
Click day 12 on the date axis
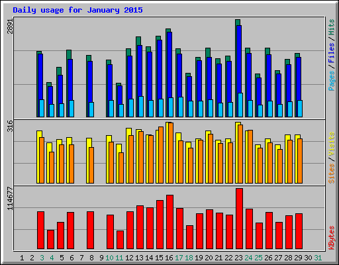129,258
